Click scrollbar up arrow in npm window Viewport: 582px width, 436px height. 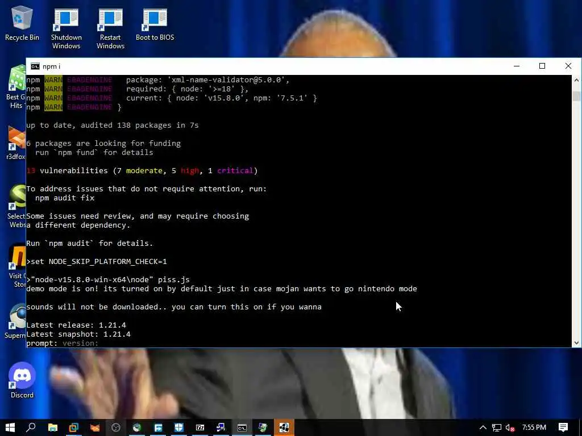(x=576, y=79)
